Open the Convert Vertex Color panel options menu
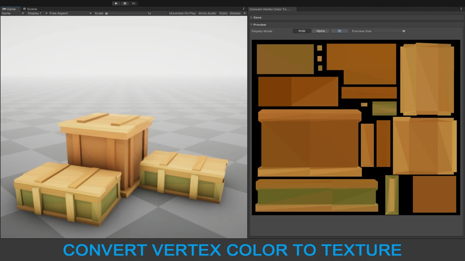The width and height of the screenshot is (465, 261). [x=462, y=9]
